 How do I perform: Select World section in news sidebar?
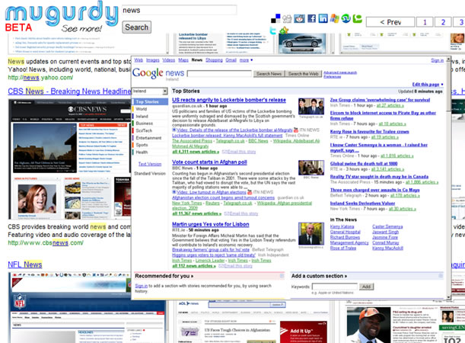[x=141, y=109]
